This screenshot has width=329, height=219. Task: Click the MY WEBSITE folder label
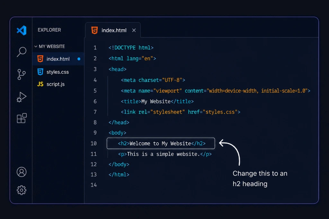52,46
